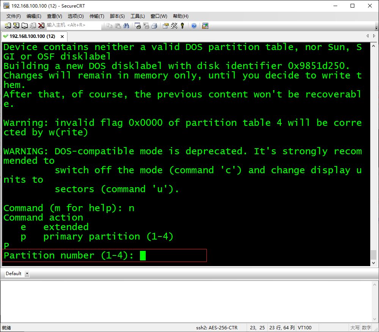Click the SecureCRT title bar app icon
Viewport: 379px width, 332px height.
pos(6,6)
